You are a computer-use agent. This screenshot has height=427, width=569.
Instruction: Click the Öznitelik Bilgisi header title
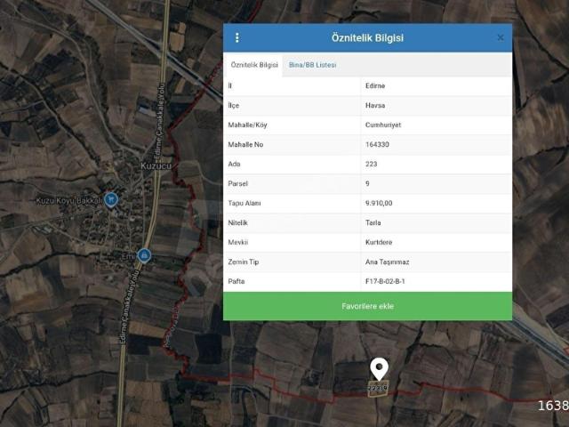coord(367,37)
